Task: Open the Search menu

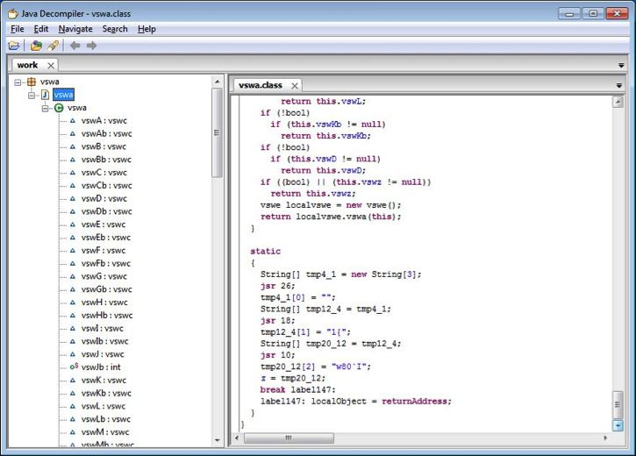Action: (x=115, y=29)
